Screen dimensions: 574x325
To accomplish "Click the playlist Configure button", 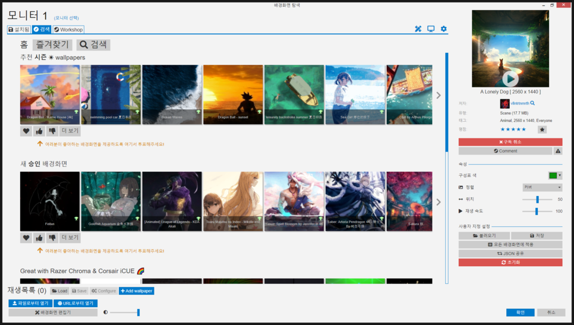I will point(103,291).
